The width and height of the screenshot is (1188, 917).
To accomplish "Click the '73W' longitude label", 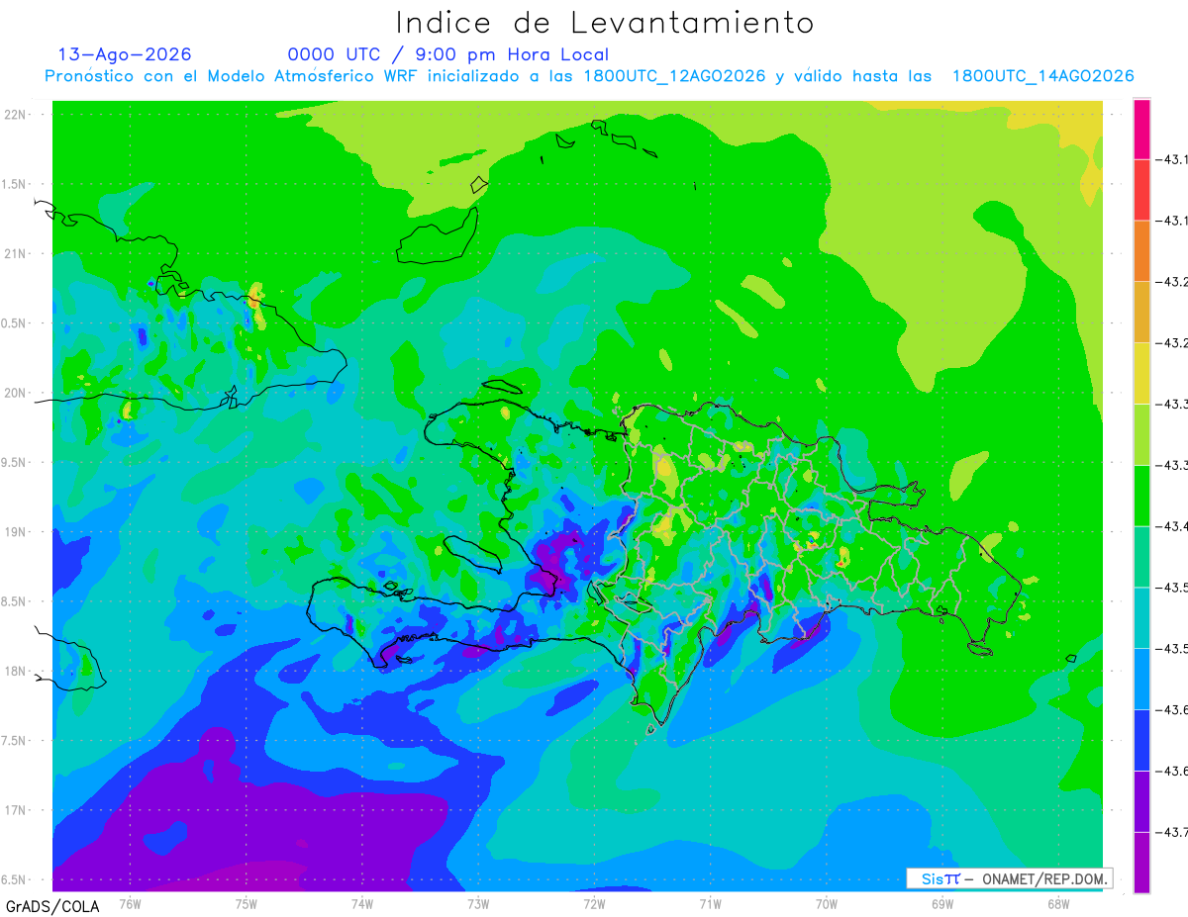I will pos(478,903).
